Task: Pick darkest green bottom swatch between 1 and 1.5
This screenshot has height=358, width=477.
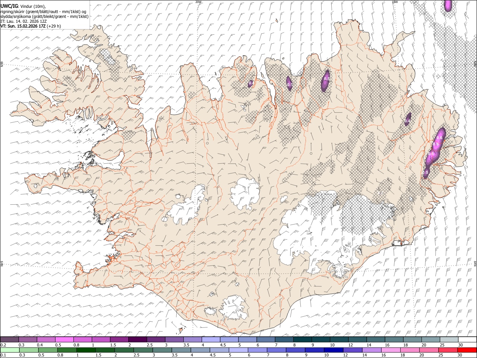Action: [x=86, y=350]
